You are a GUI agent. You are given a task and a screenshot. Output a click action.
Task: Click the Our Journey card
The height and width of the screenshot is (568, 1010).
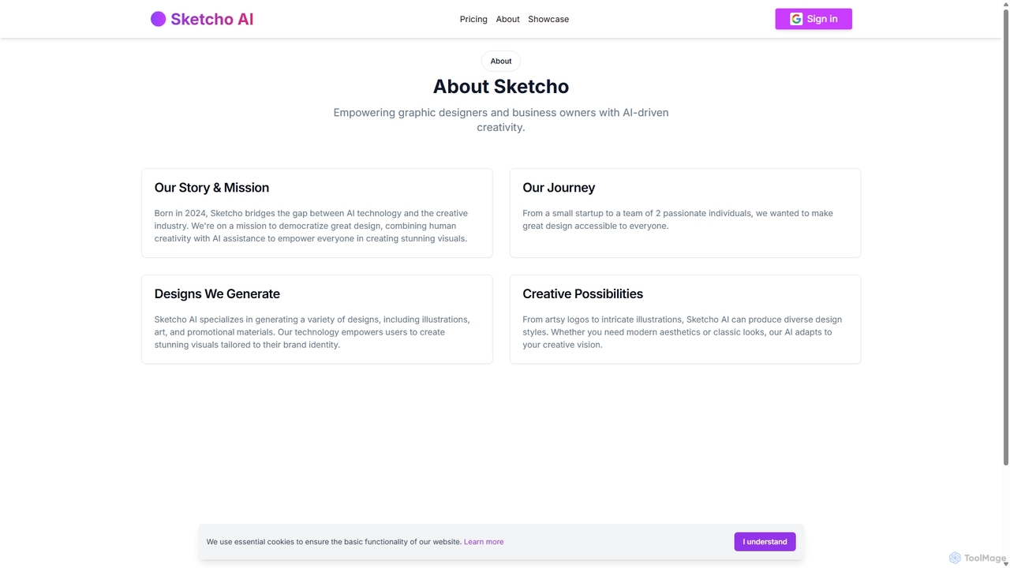click(685, 213)
